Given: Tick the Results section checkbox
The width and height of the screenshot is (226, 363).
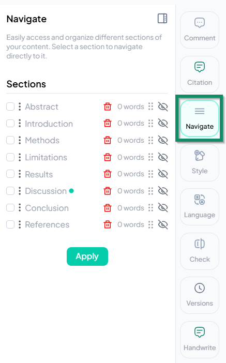Looking at the screenshot, I should coord(10,174).
